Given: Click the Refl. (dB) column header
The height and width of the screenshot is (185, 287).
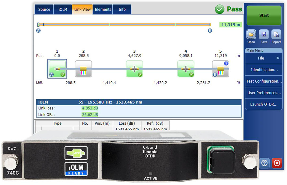Looking at the screenshot, I should [155, 123].
